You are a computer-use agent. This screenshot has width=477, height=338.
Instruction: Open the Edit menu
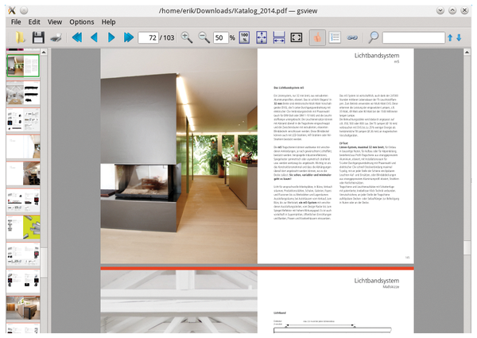pos(34,22)
